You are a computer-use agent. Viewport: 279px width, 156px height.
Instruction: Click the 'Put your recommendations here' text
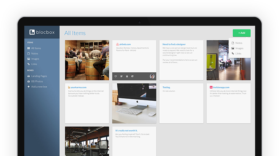180,61
